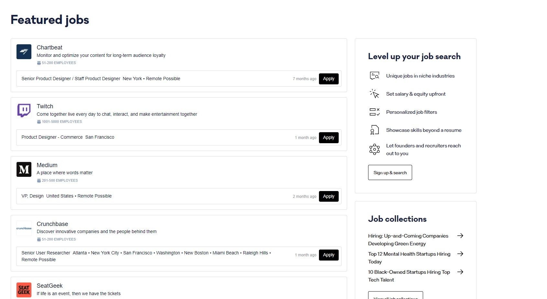Click 'If life is an event' description
This screenshot has height=299, width=547.
coord(79,294)
